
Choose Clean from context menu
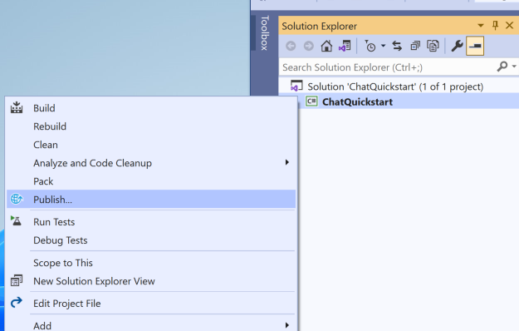click(151, 145)
